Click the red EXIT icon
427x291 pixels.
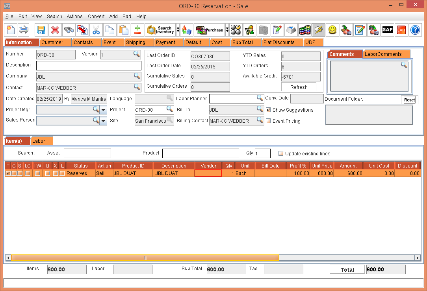[x=401, y=29]
